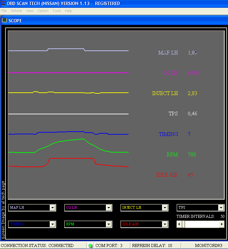Expand the RPM channel combo box
The width and height of the screenshot is (228, 249).
[x=109, y=224]
